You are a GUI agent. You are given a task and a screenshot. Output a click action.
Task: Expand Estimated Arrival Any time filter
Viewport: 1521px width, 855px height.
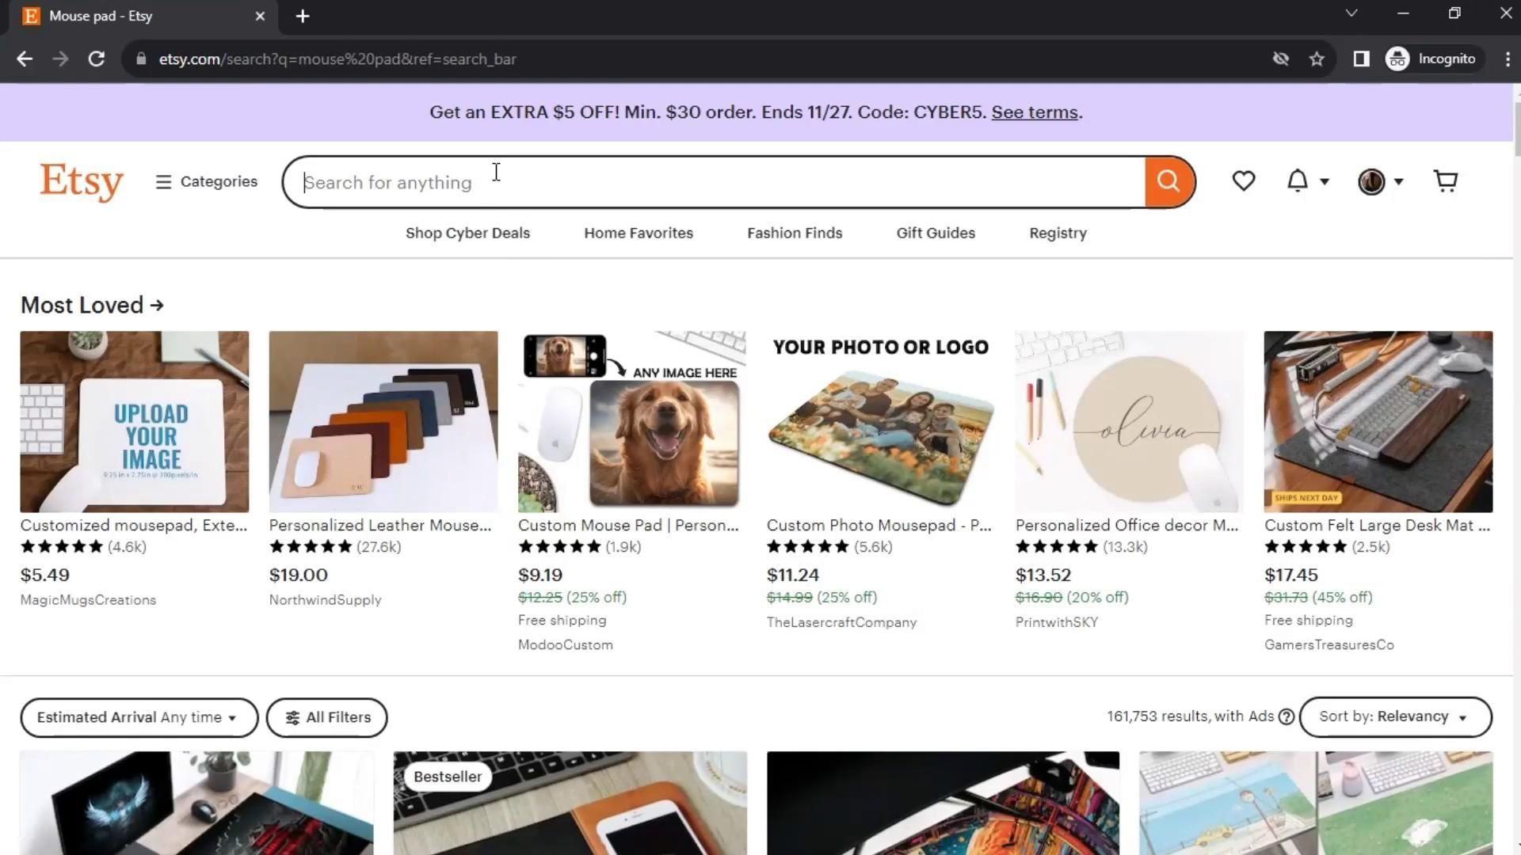[139, 718]
